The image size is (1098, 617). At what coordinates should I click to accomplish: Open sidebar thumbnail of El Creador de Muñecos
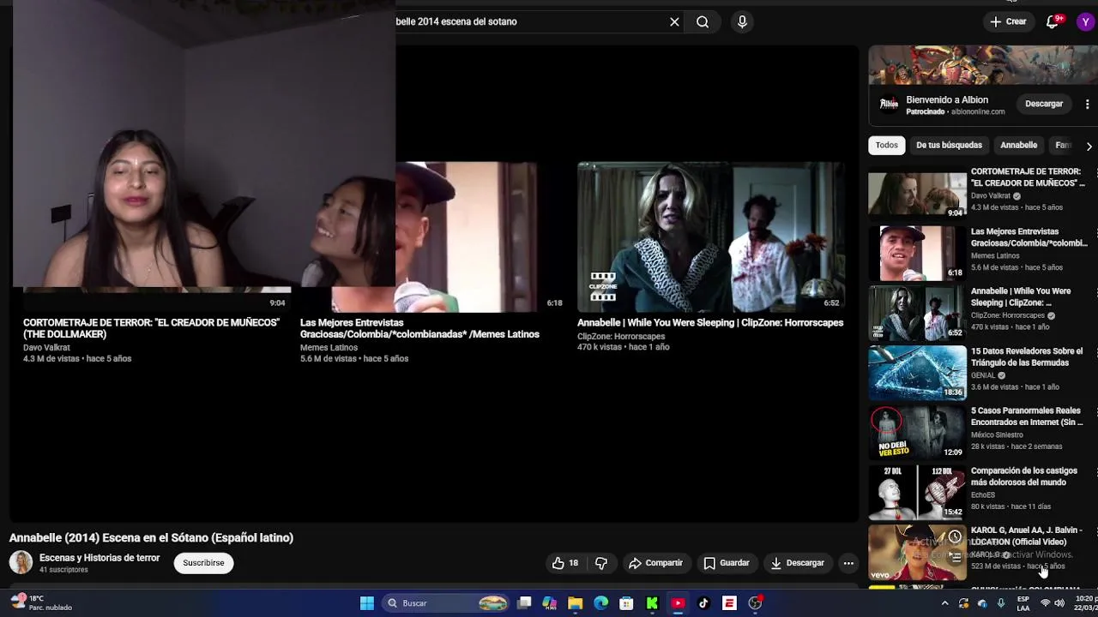tap(917, 194)
